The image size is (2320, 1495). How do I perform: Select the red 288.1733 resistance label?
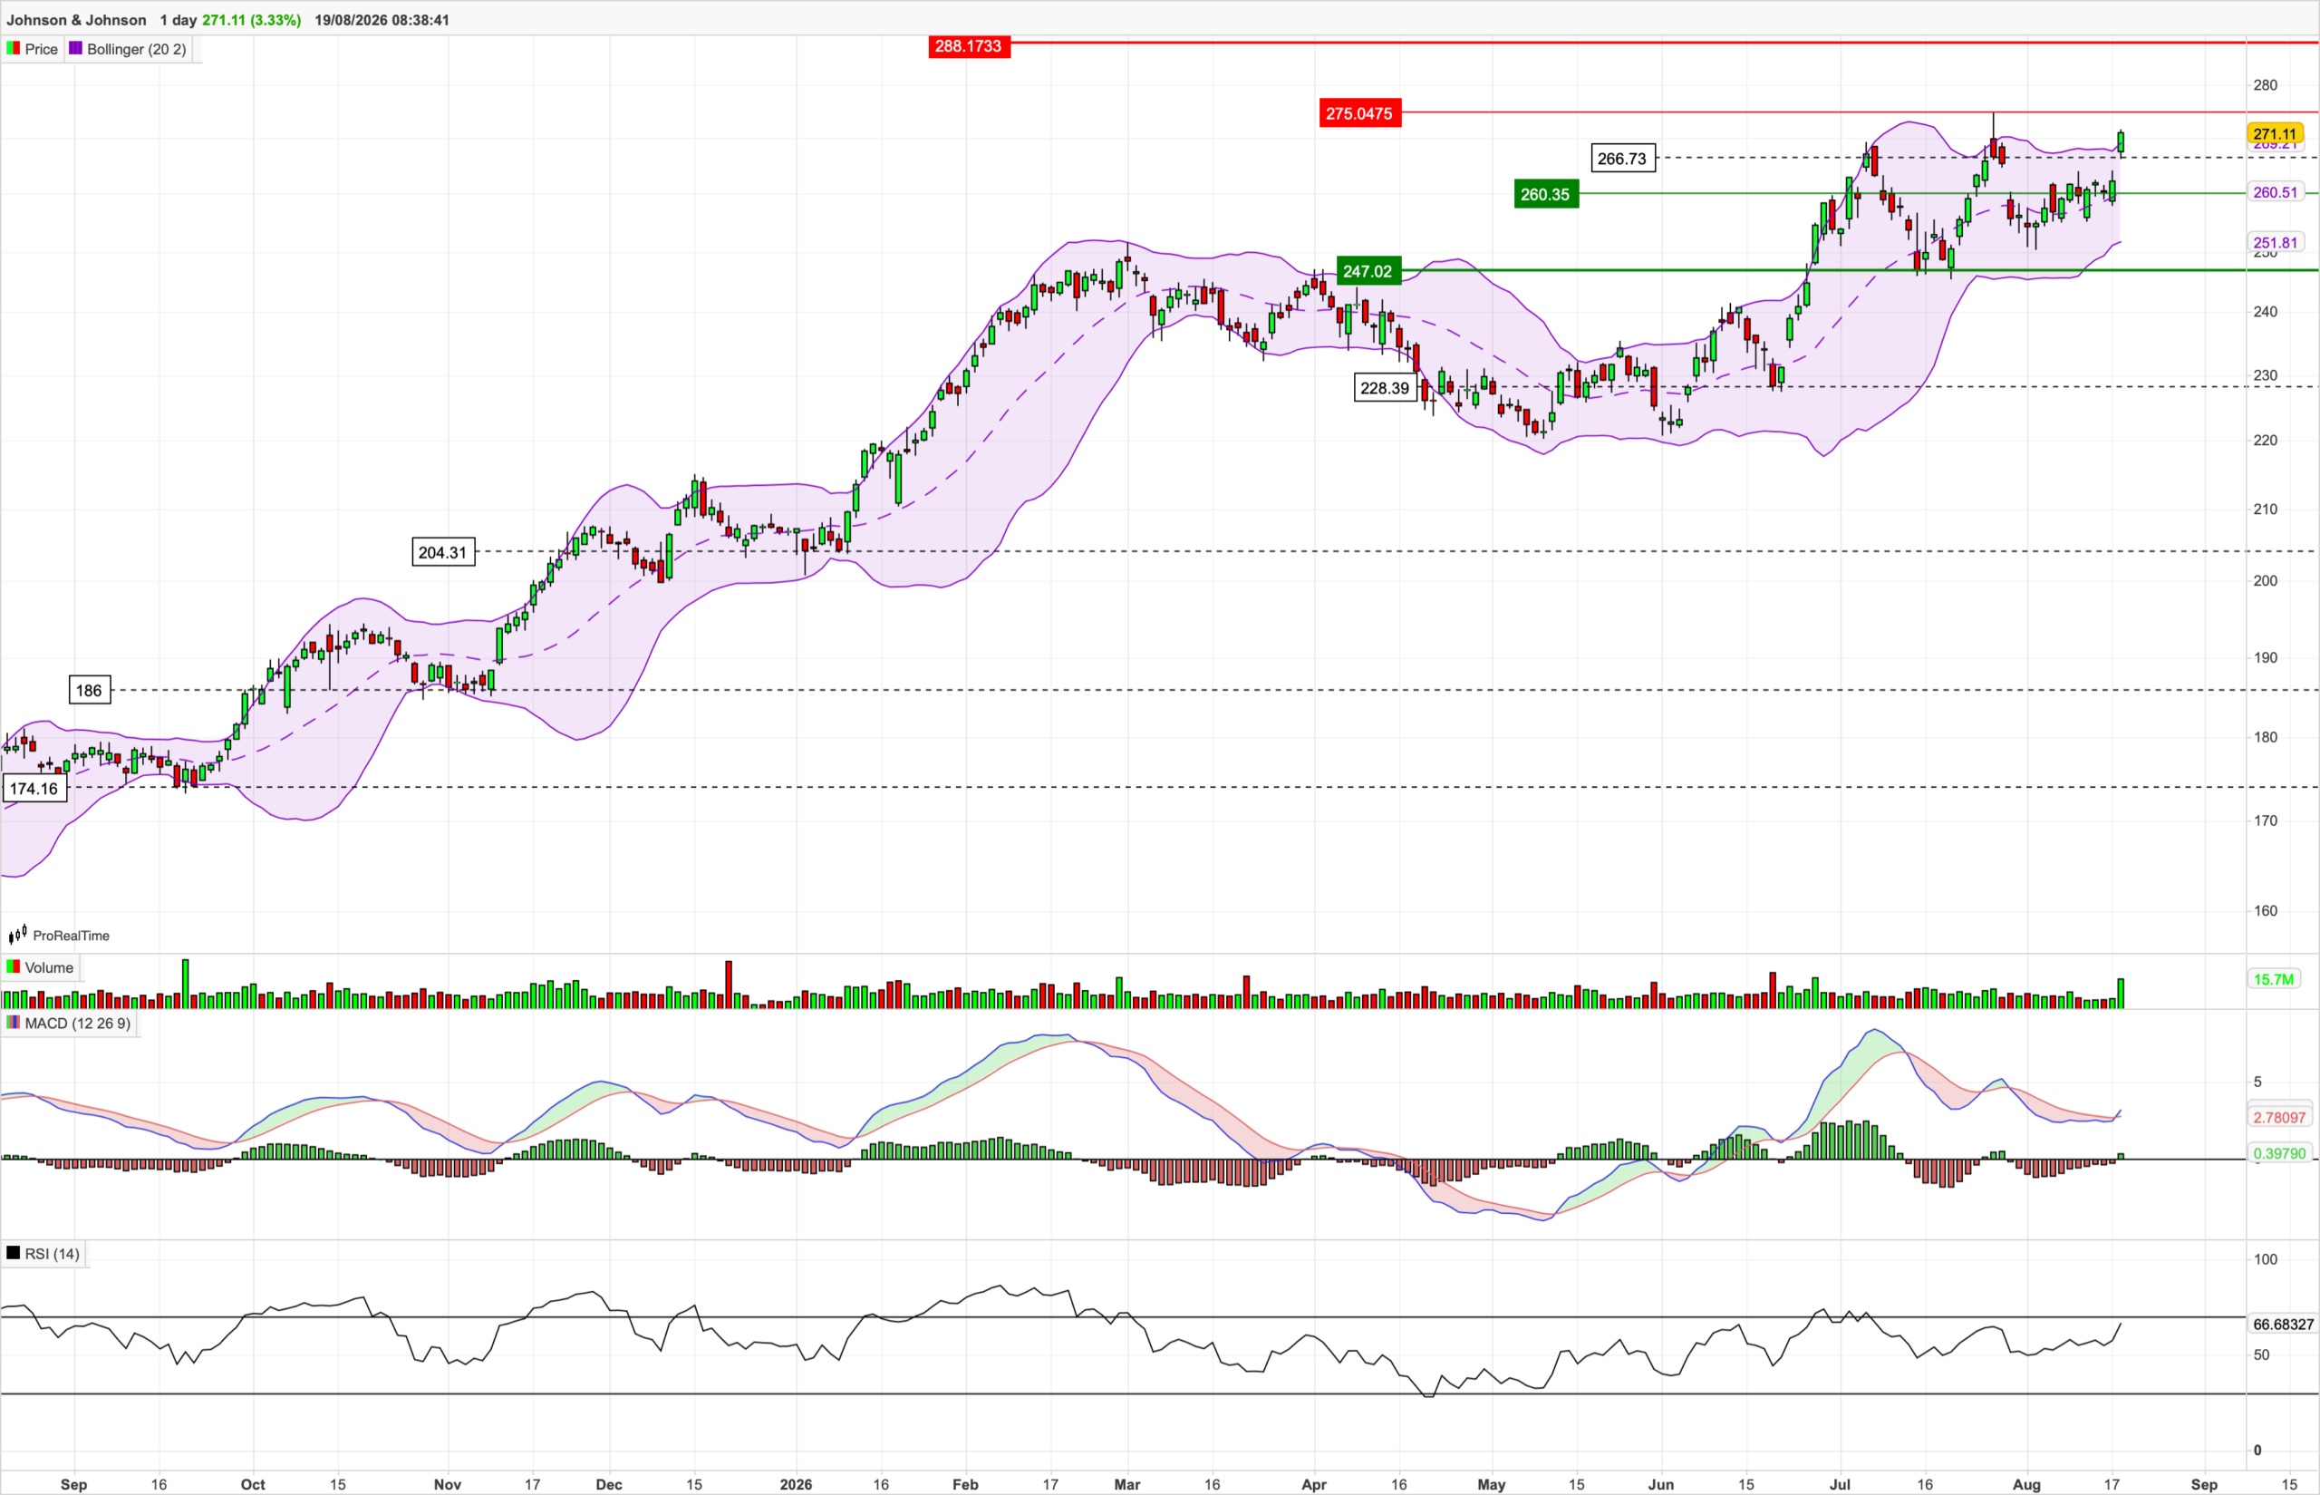pyautogui.click(x=970, y=45)
